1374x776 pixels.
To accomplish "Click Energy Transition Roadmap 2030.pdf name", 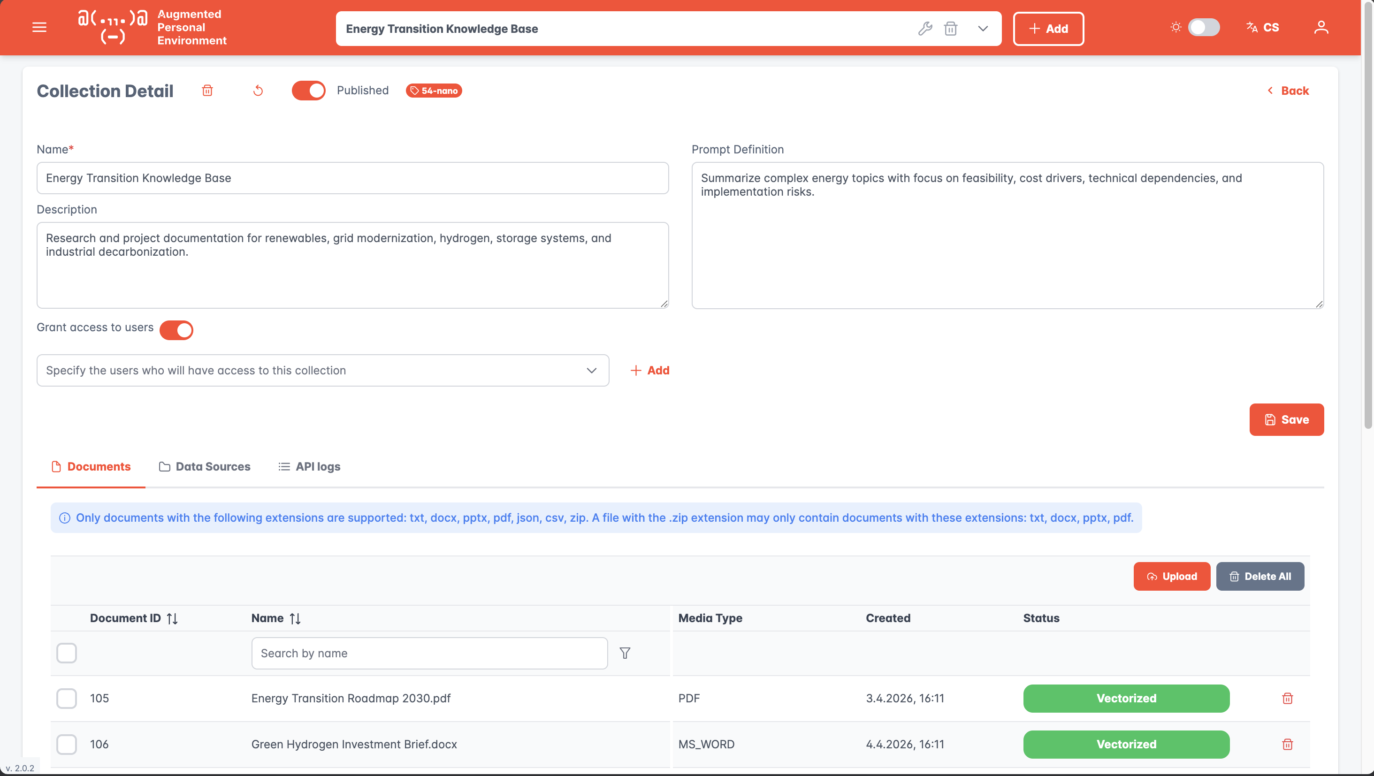I will [351, 699].
